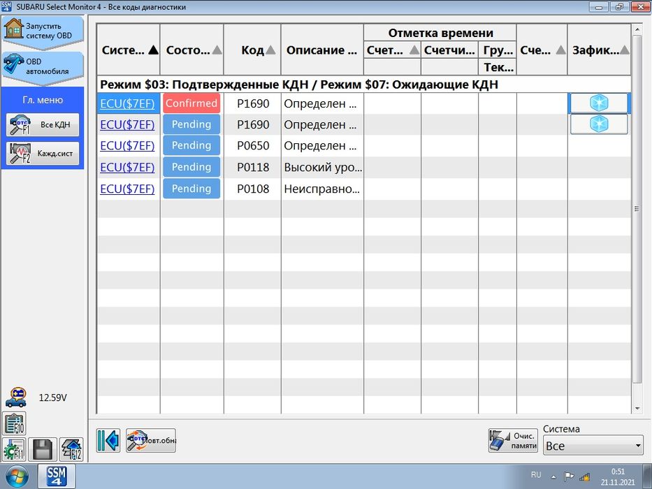Select description 'Высокий уро...' cell
Screen dimensions: 652x489
pos(323,167)
